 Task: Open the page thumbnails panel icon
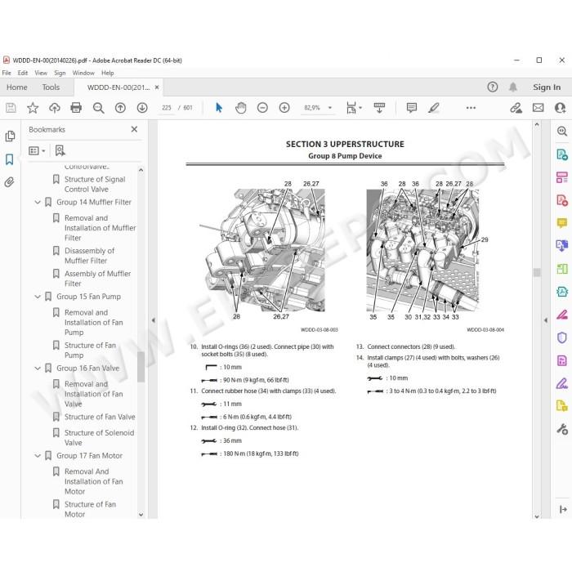tap(10, 136)
